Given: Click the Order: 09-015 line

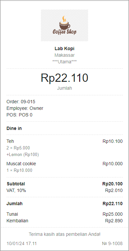Looking at the screenshot, I should [21, 102].
